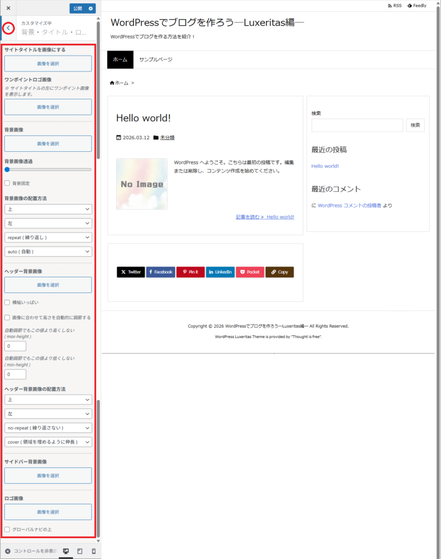Open the repeat ( 繰り返し ) dropdown
Image resolution: width=441 pixels, height=559 pixels.
tap(48, 237)
